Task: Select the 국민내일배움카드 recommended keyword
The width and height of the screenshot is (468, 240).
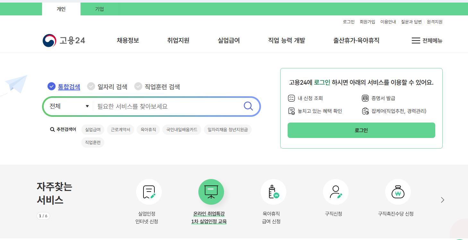Action: click(x=182, y=129)
